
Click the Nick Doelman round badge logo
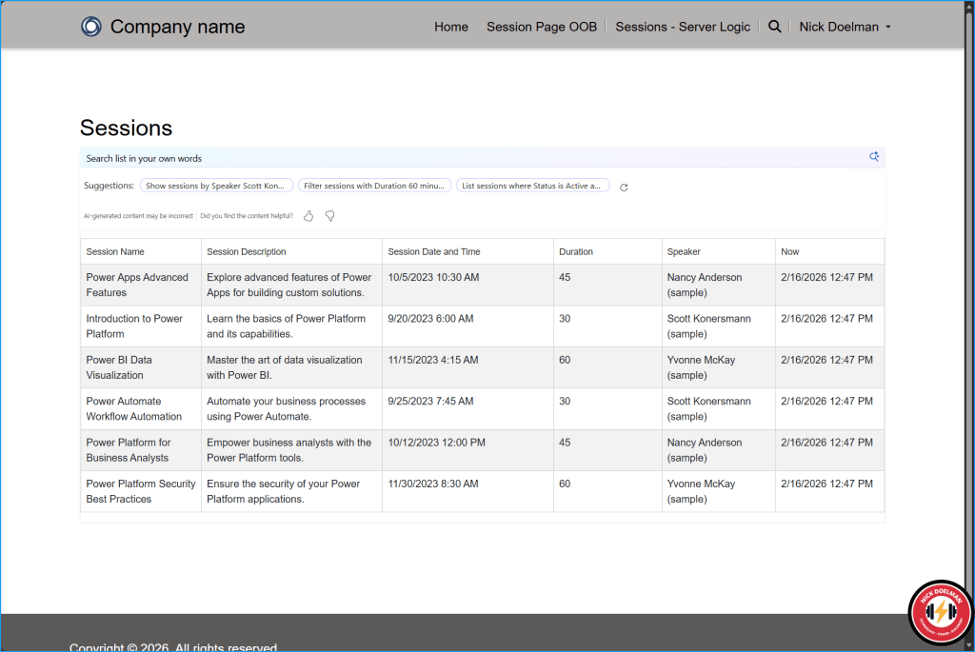(941, 612)
